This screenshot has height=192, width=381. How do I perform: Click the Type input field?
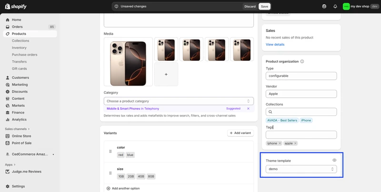[x=301, y=76]
